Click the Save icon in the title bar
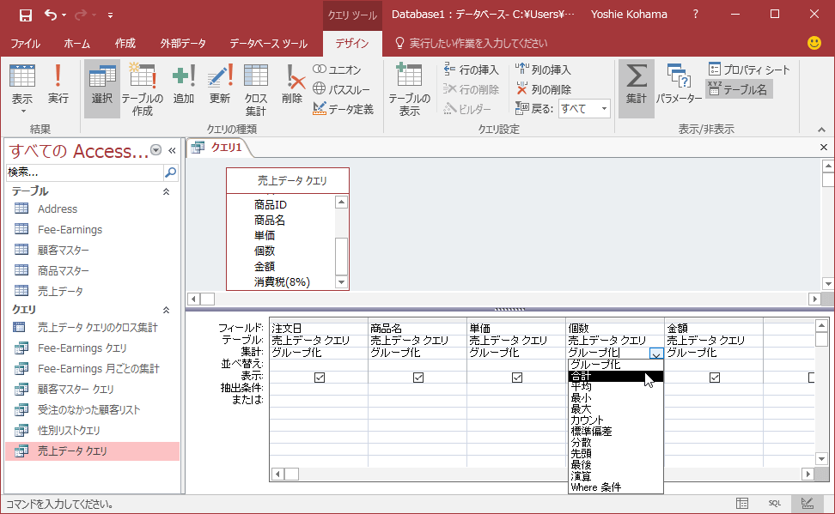The image size is (835, 514). coord(26,15)
